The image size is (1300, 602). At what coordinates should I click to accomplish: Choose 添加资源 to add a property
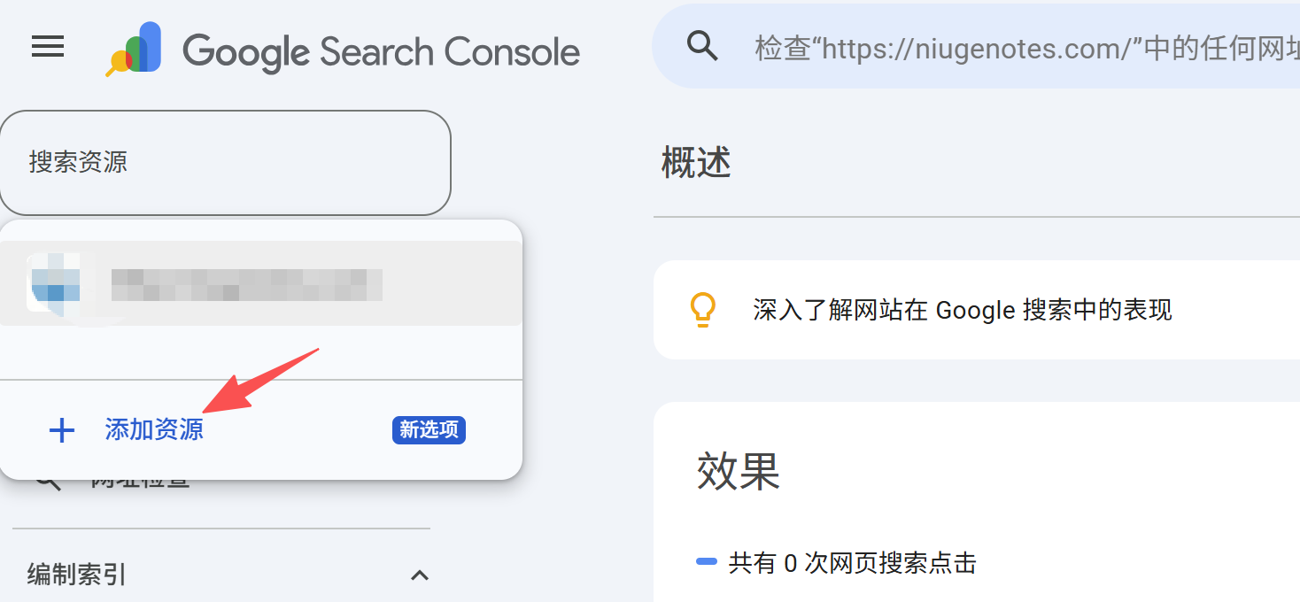154,429
